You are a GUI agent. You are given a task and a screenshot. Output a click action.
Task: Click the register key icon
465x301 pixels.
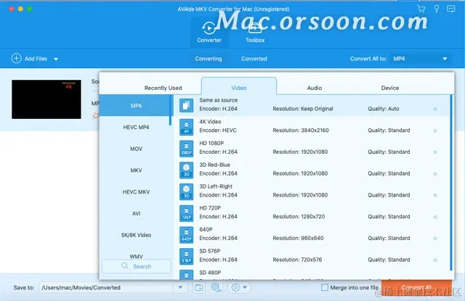point(437,9)
